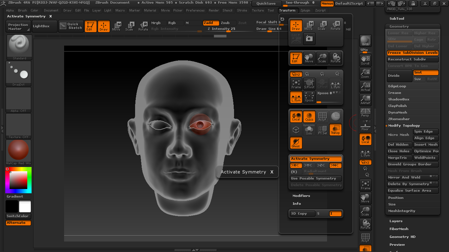
Task: Toggle the Ghost transparency icon
Action: coord(296,143)
